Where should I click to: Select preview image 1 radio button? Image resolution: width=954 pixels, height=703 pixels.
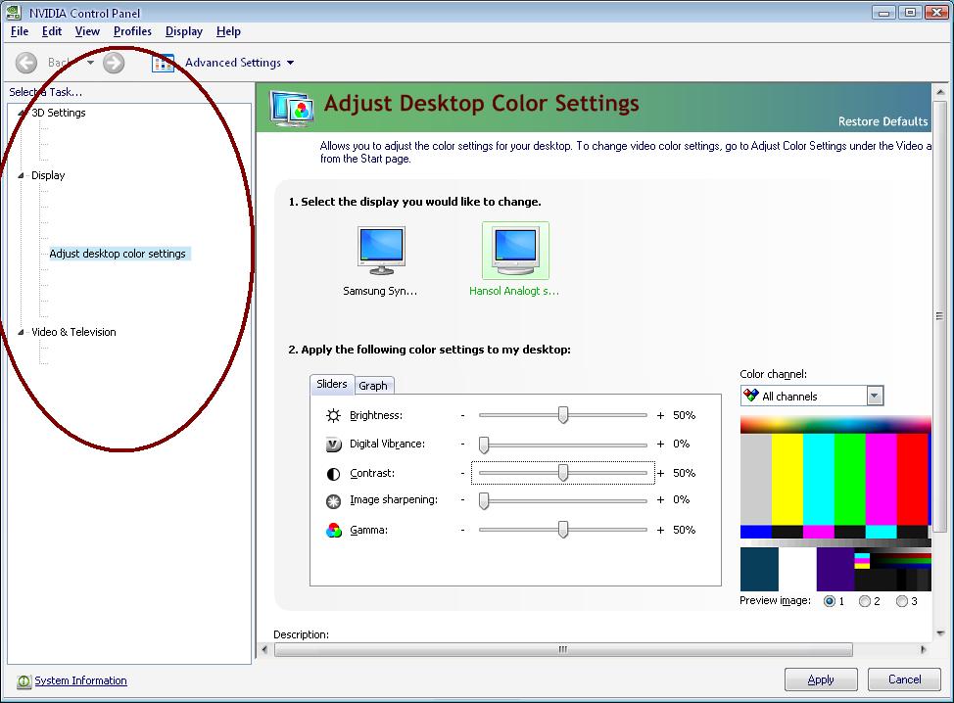[829, 601]
